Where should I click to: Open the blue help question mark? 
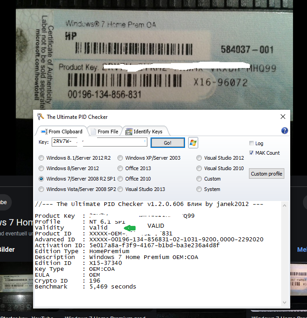tap(284, 131)
